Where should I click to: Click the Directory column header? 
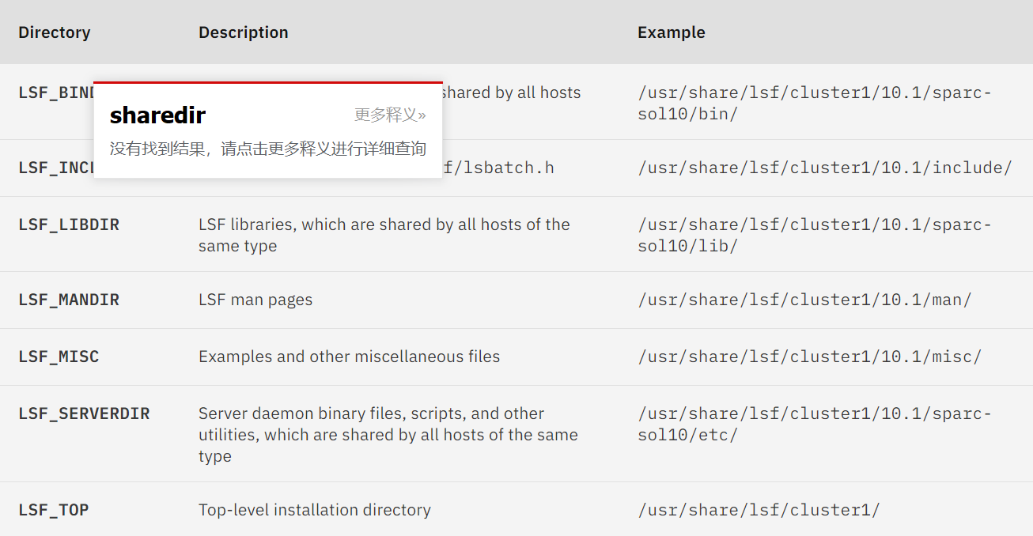coord(54,32)
